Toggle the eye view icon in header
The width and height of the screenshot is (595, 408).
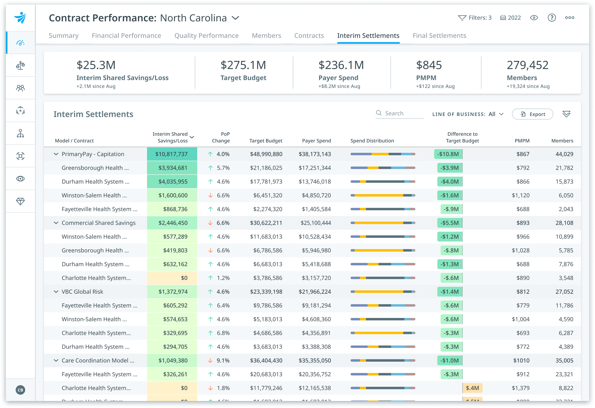pos(534,18)
